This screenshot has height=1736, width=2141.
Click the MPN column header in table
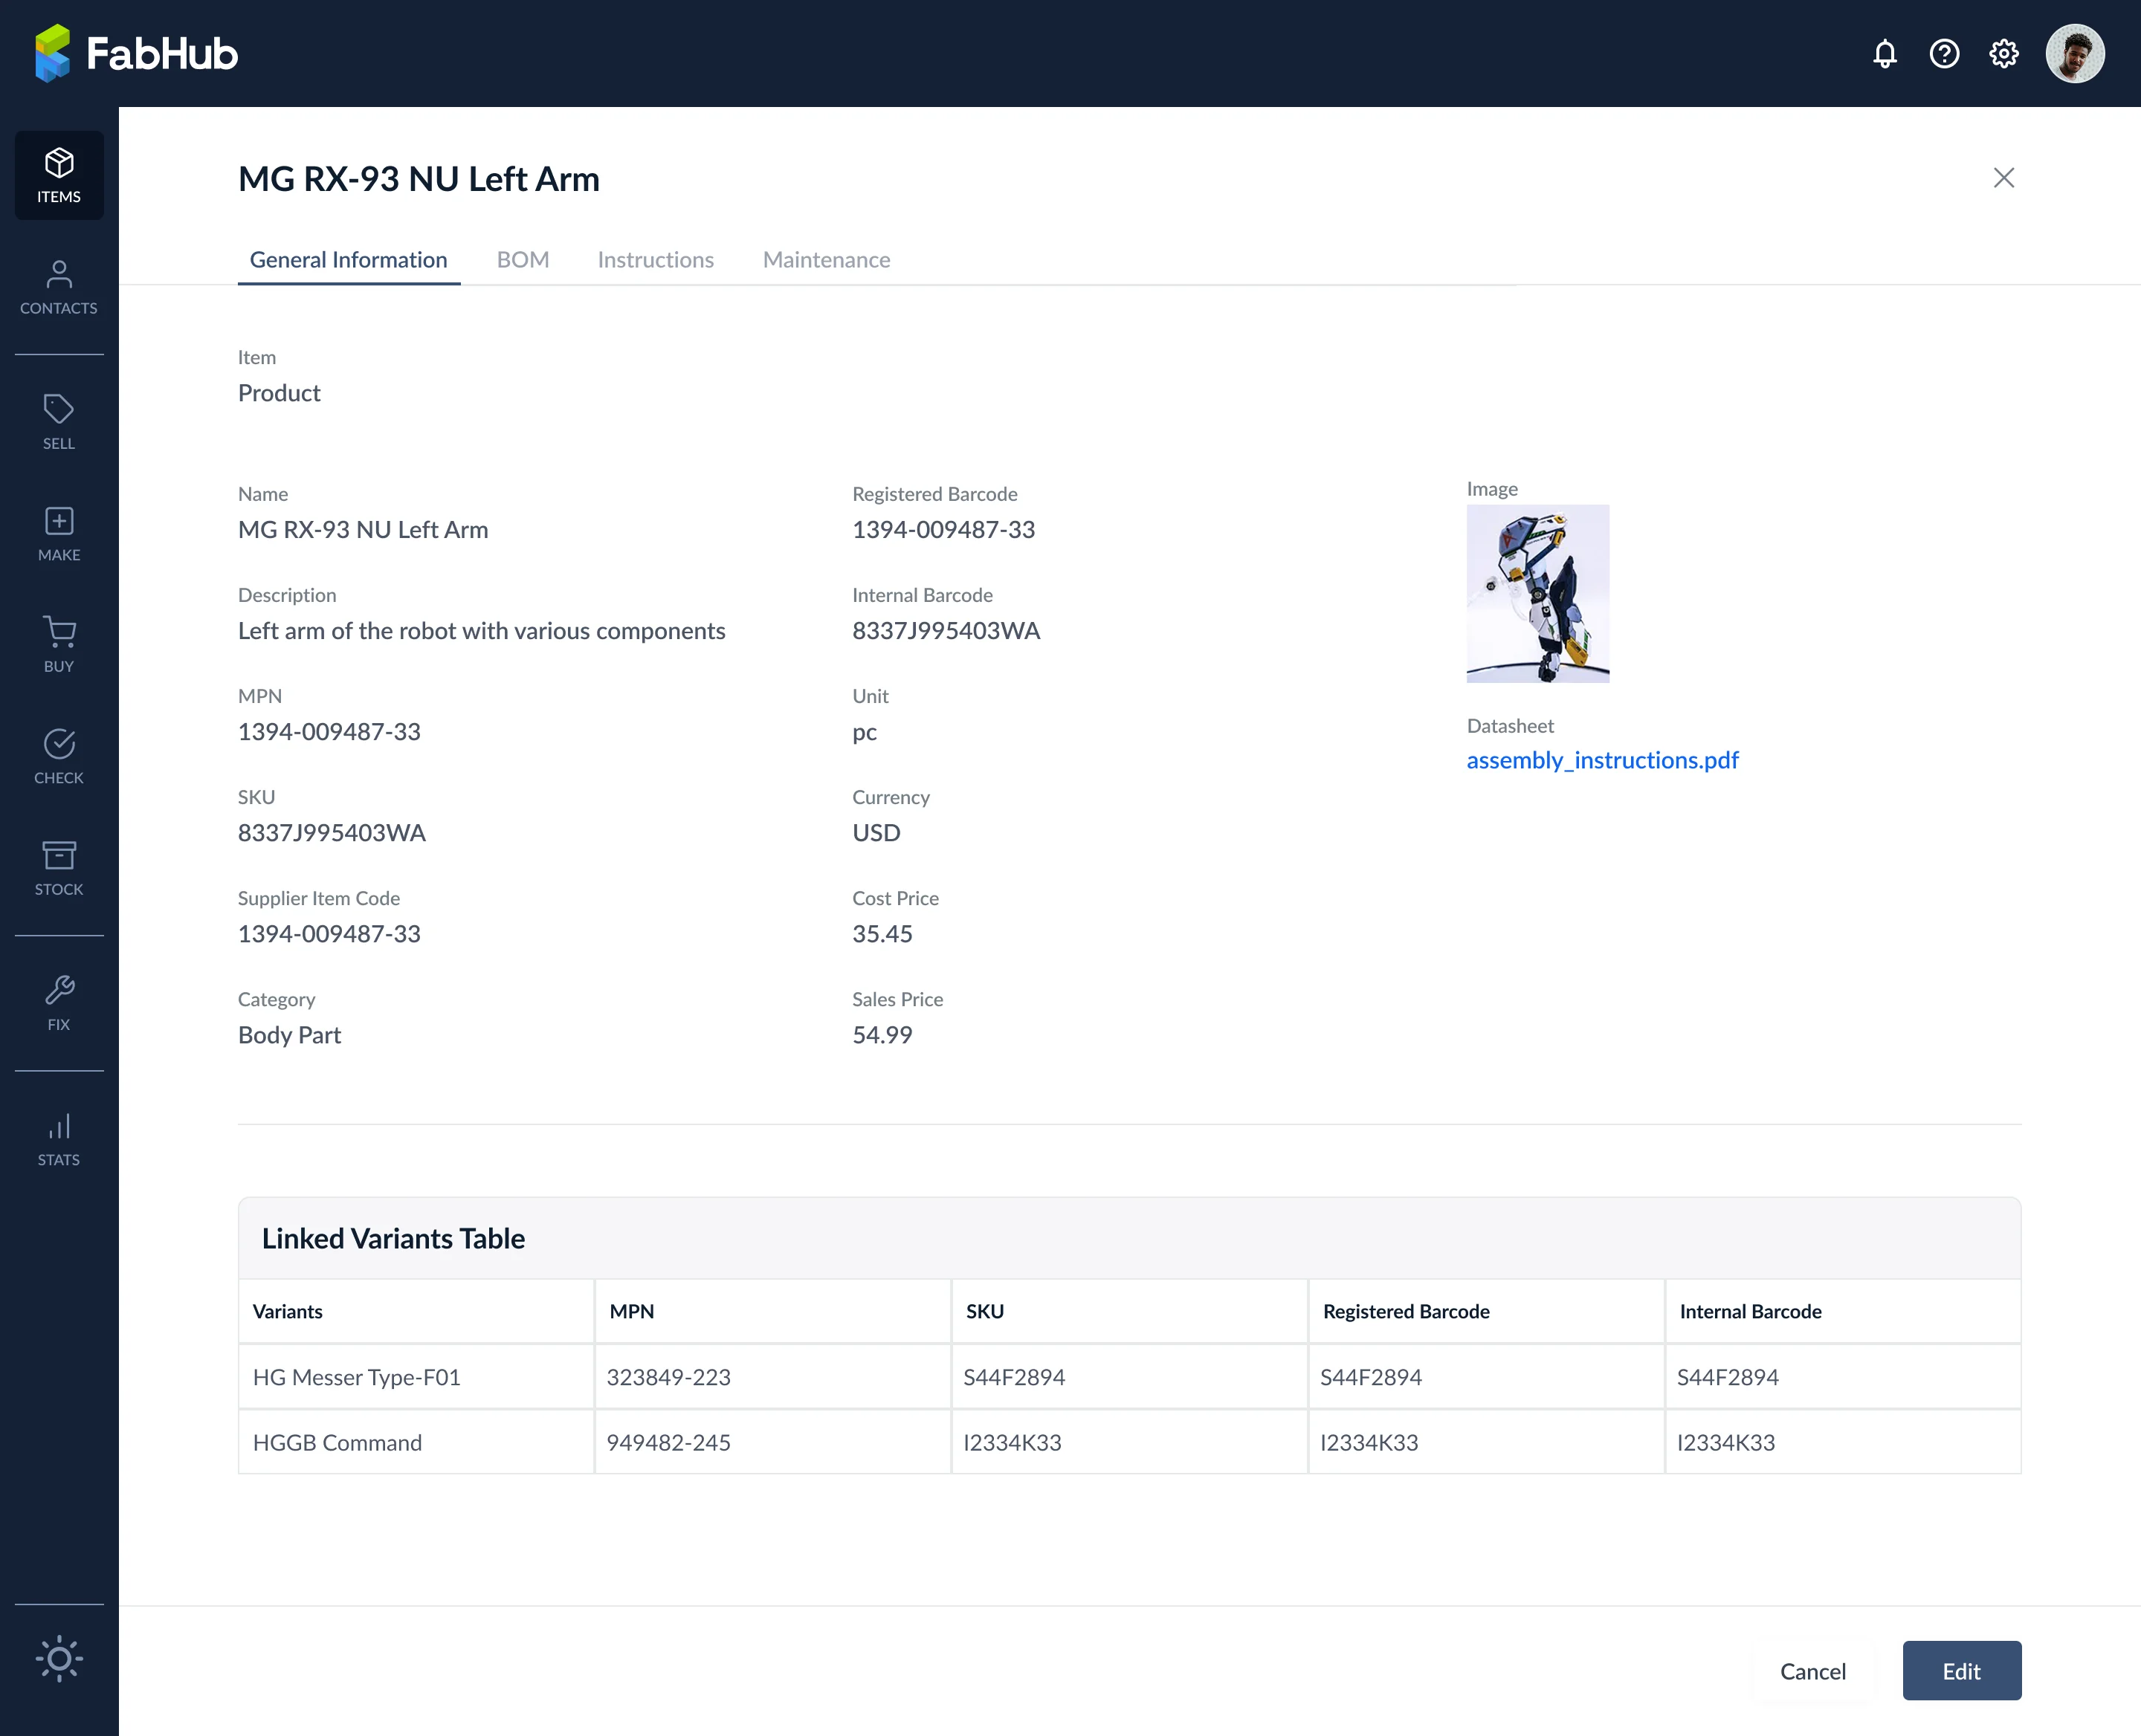pyautogui.click(x=772, y=1311)
